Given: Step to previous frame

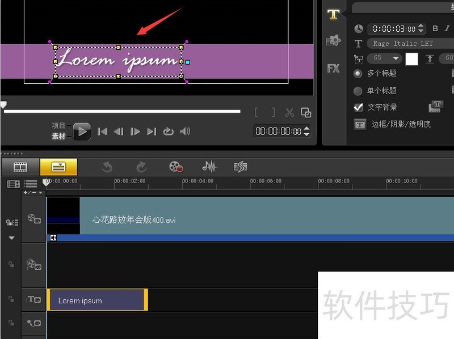Looking at the screenshot, I should click(x=119, y=132).
